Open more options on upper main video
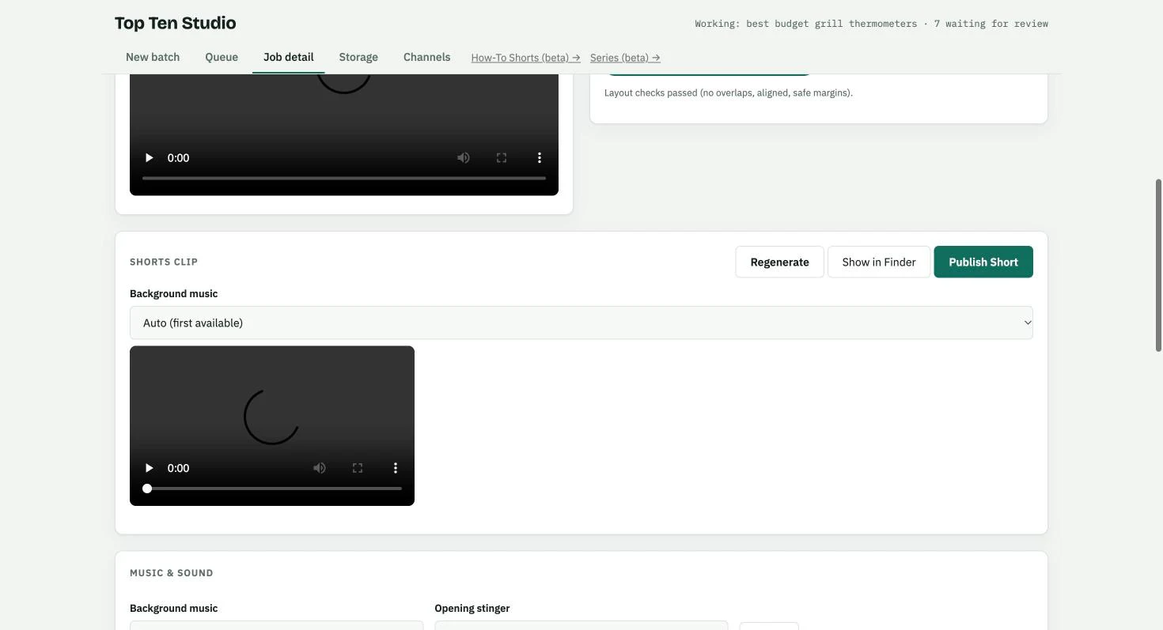Image resolution: width=1163 pixels, height=630 pixels. pos(540,158)
